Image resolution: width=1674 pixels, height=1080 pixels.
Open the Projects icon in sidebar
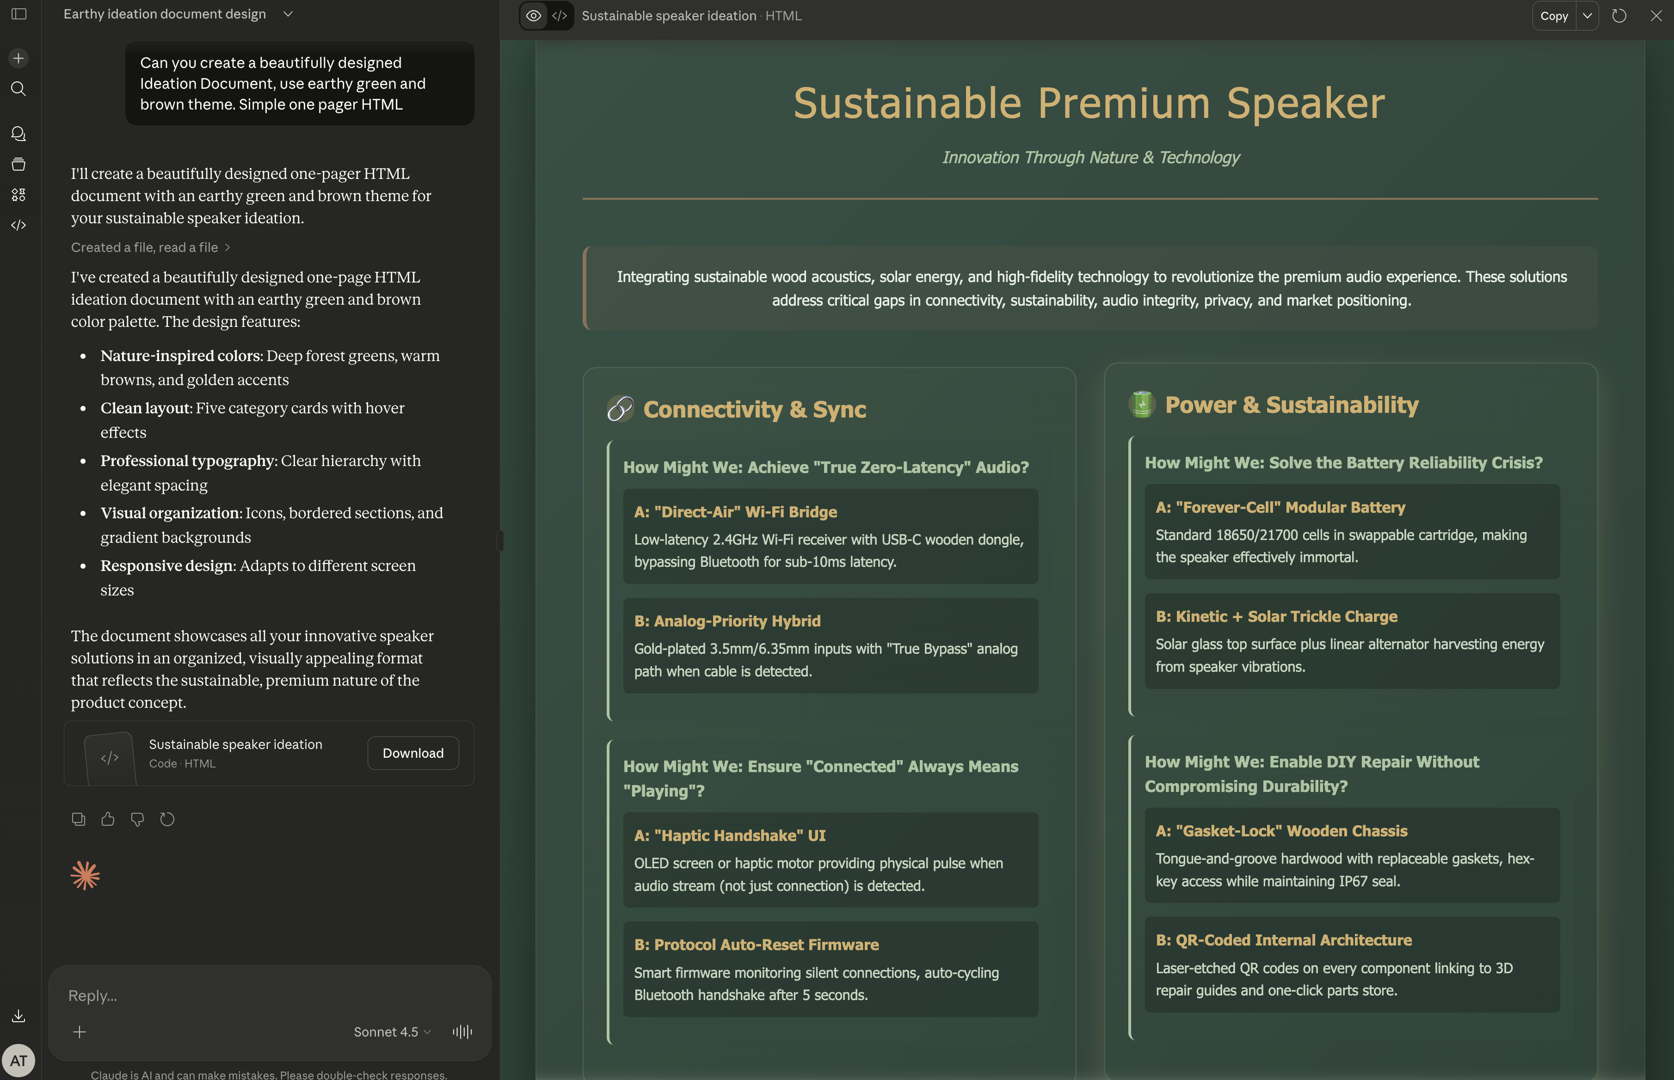tap(19, 164)
